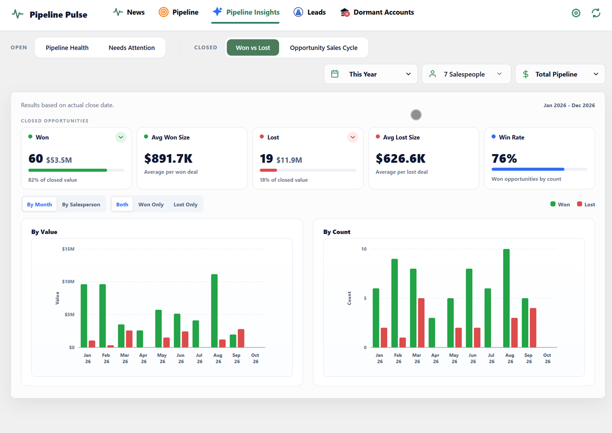612x433 pixels.
Task: Open the This Year date range dropdown
Action: [371, 74]
